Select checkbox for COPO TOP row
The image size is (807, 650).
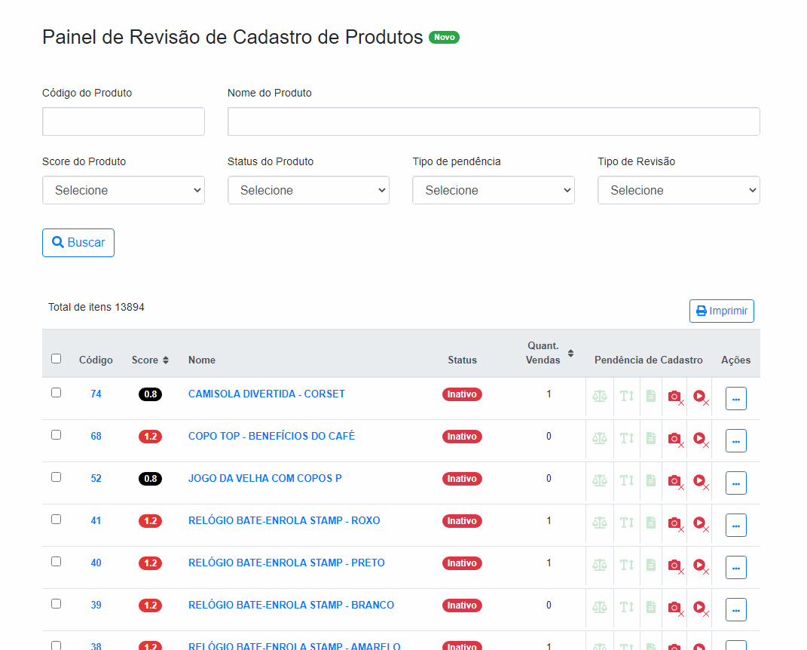[56, 434]
